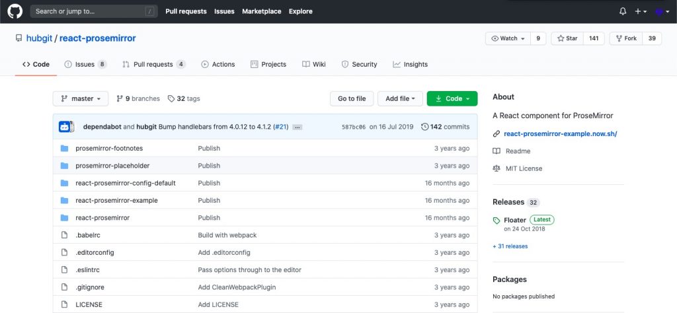Open 'Add LICENSE' commit message
The image size is (677, 313).
pyautogui.click(x=218, y=304)
